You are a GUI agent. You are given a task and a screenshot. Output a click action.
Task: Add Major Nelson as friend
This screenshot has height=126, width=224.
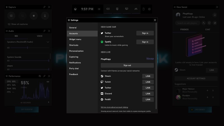[x=207, y=90]
